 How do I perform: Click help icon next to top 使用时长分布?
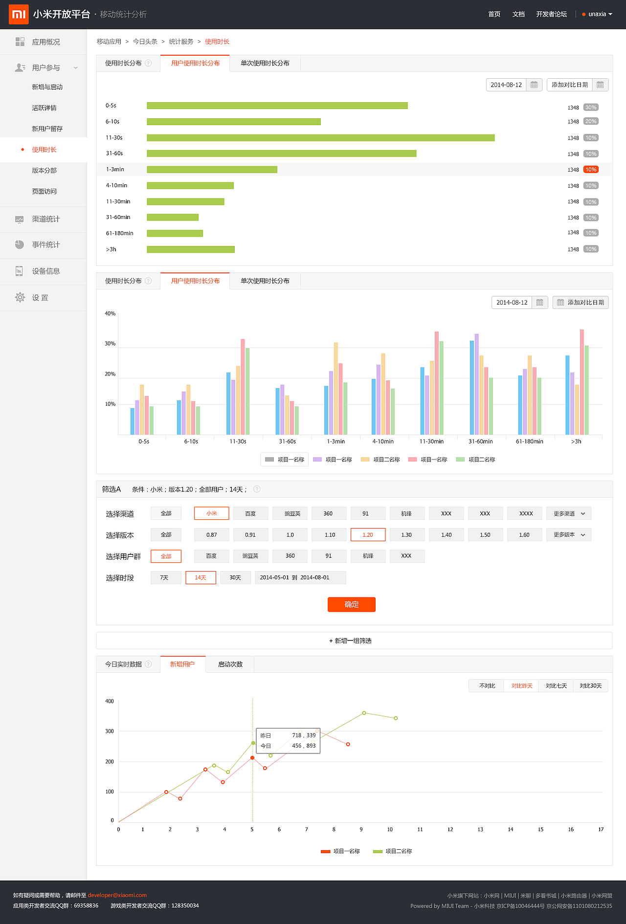[148, 63]
